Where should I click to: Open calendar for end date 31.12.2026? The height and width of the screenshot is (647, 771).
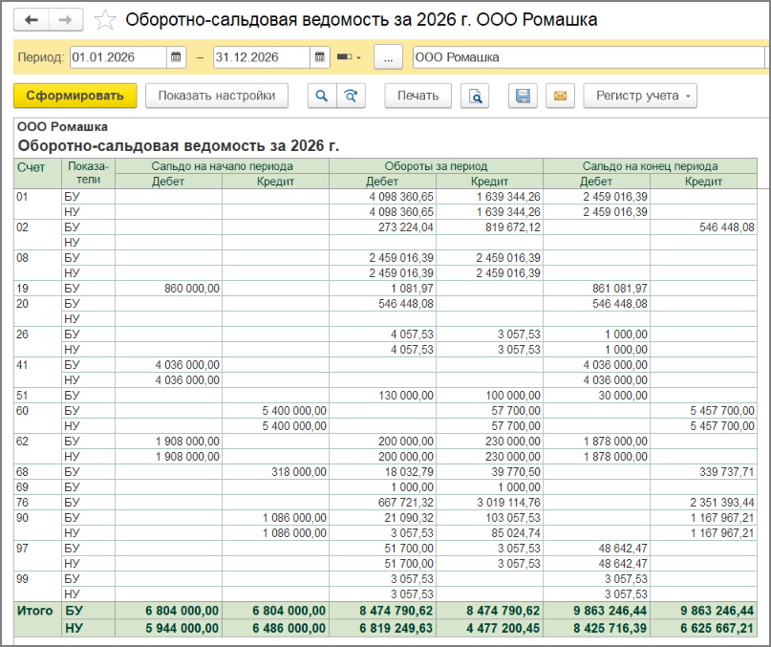tap(319, 57)
